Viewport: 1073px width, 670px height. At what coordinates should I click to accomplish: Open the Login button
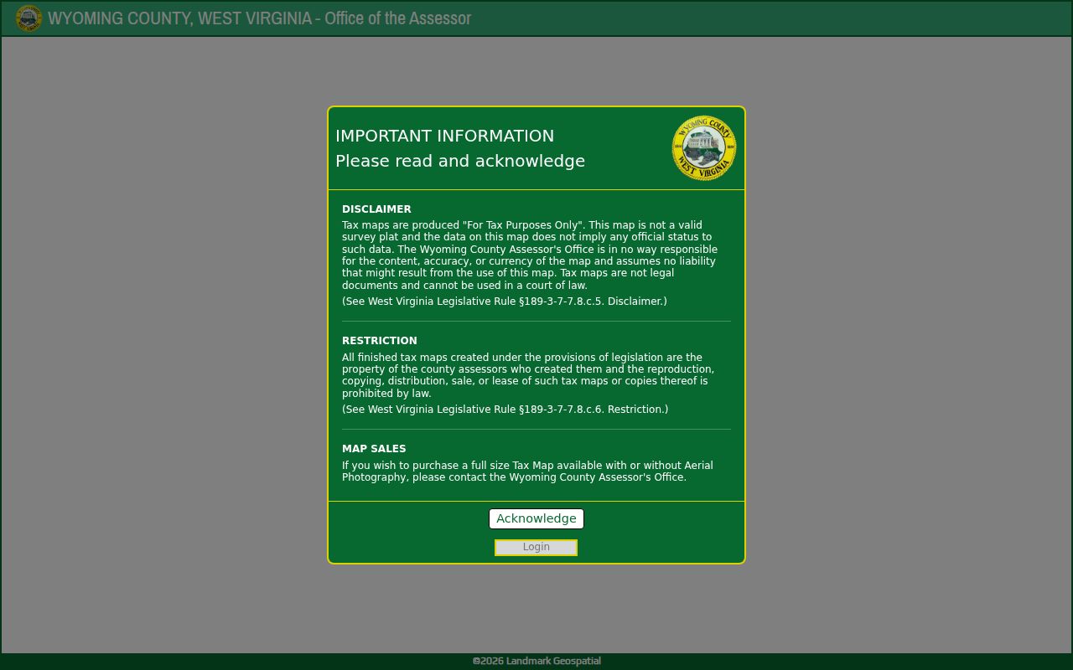pos(536,548)
